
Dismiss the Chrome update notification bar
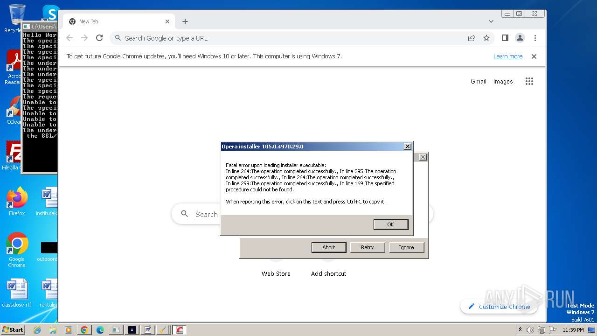click(534, 56)
